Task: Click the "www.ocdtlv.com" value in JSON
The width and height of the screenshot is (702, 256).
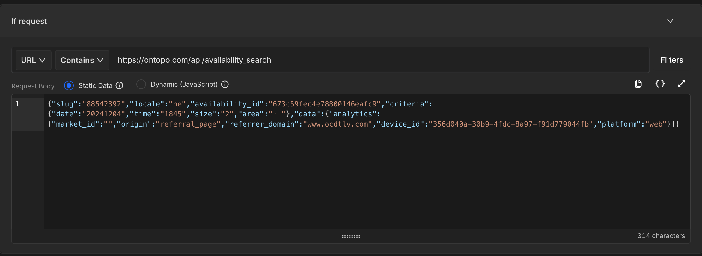Action: coord(338,124)
